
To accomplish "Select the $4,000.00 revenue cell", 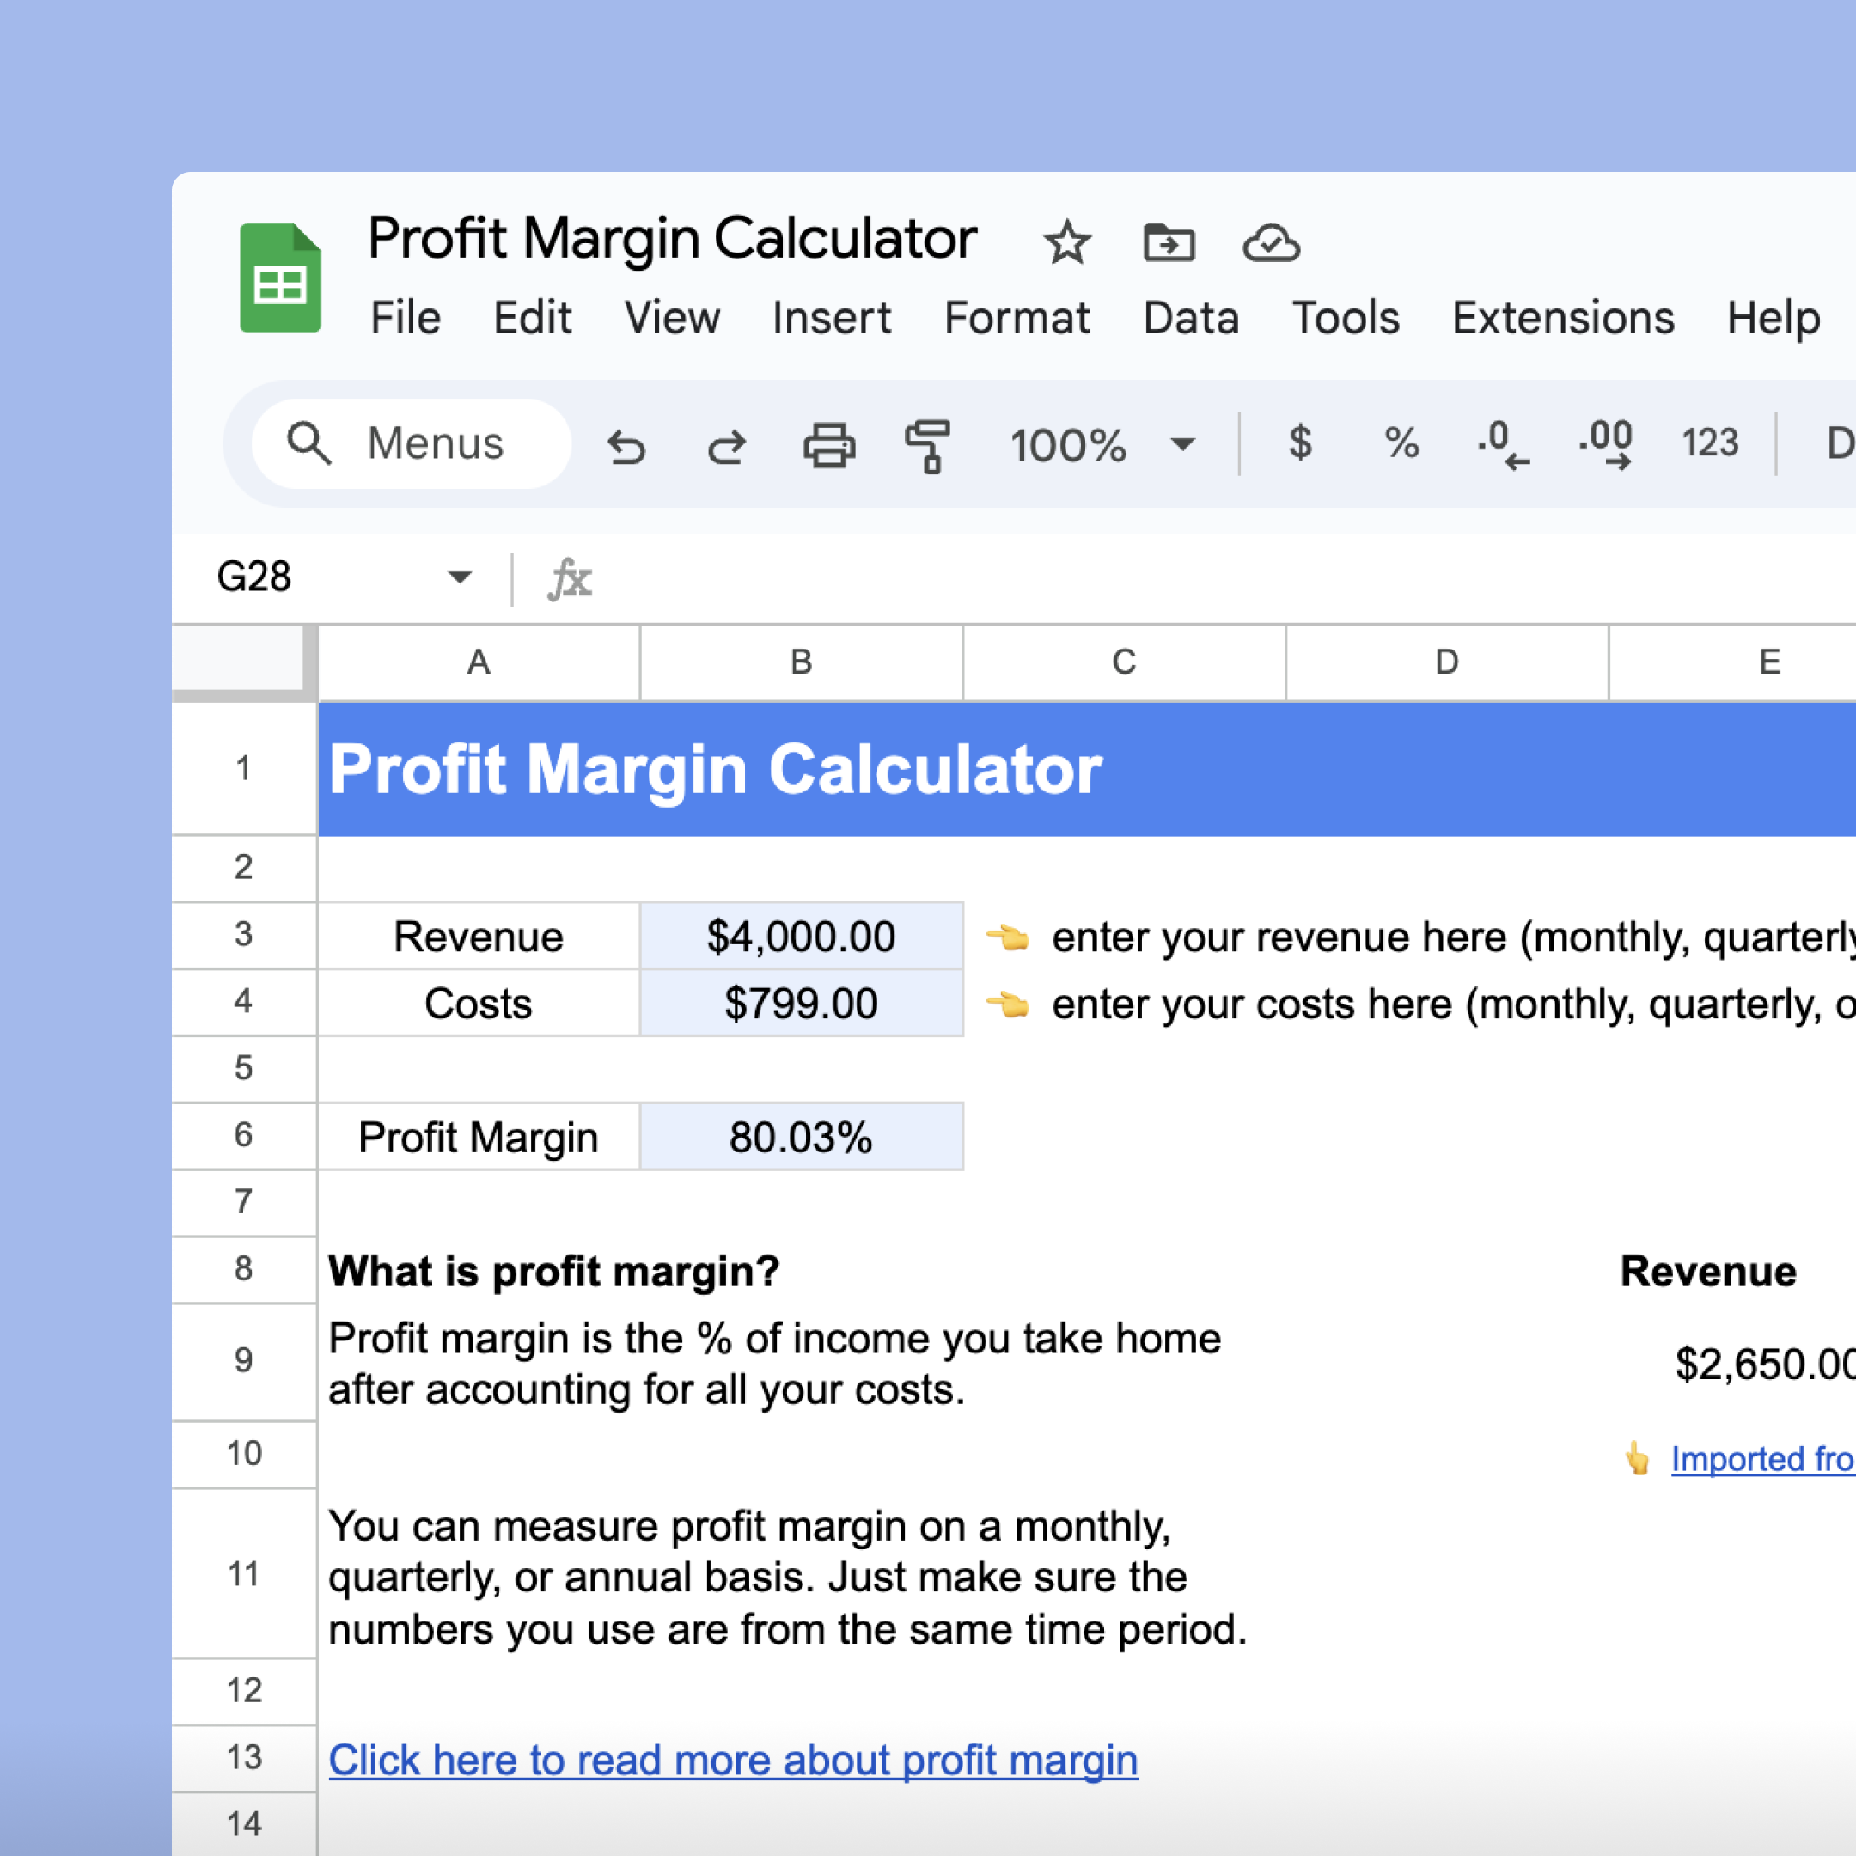I will click(x=800, y=936).
